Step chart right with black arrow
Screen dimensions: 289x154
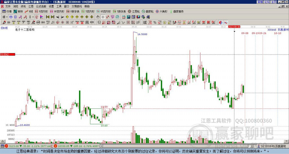tap(62, 17)
